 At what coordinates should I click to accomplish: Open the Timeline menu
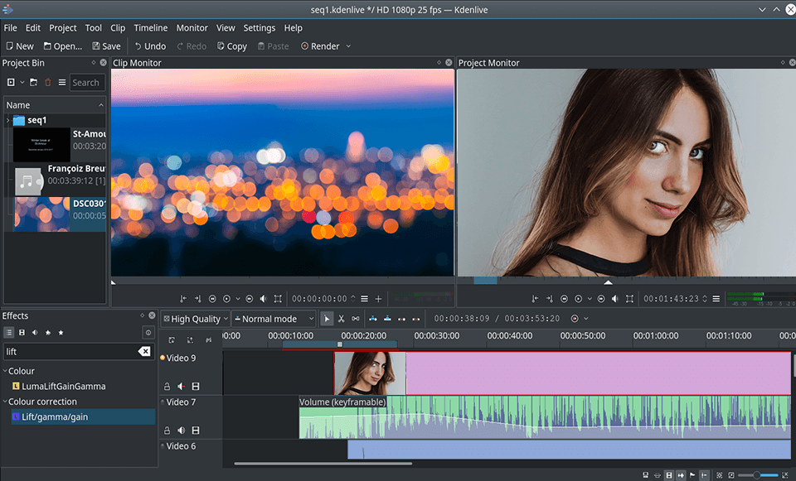point(150,27)
